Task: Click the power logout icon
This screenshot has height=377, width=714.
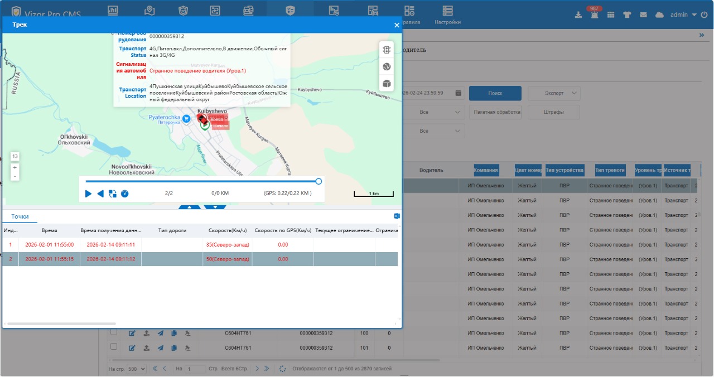Action: [703, 15]
